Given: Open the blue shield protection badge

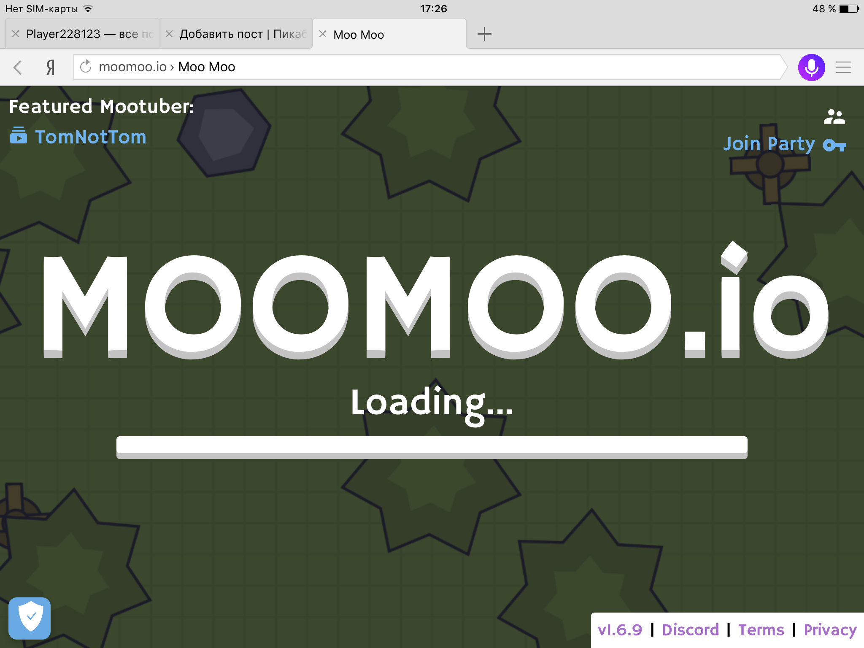Looking at the screenshot, I should click(x=30, y=618).
